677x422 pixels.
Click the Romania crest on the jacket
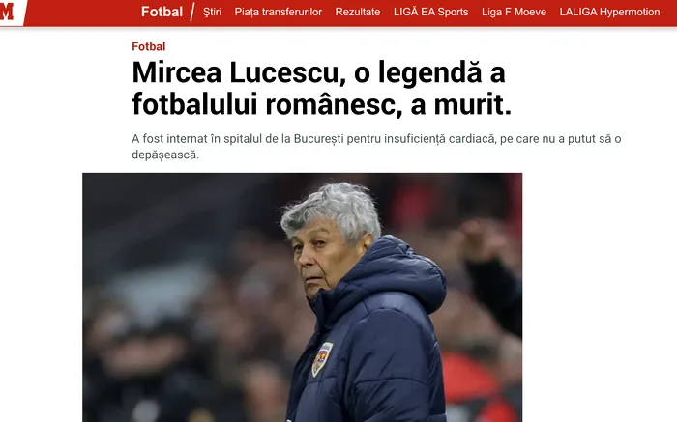322,358
